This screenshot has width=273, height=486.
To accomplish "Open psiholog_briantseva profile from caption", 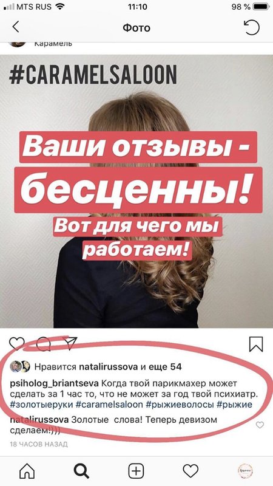I will (x=54, y=383).
